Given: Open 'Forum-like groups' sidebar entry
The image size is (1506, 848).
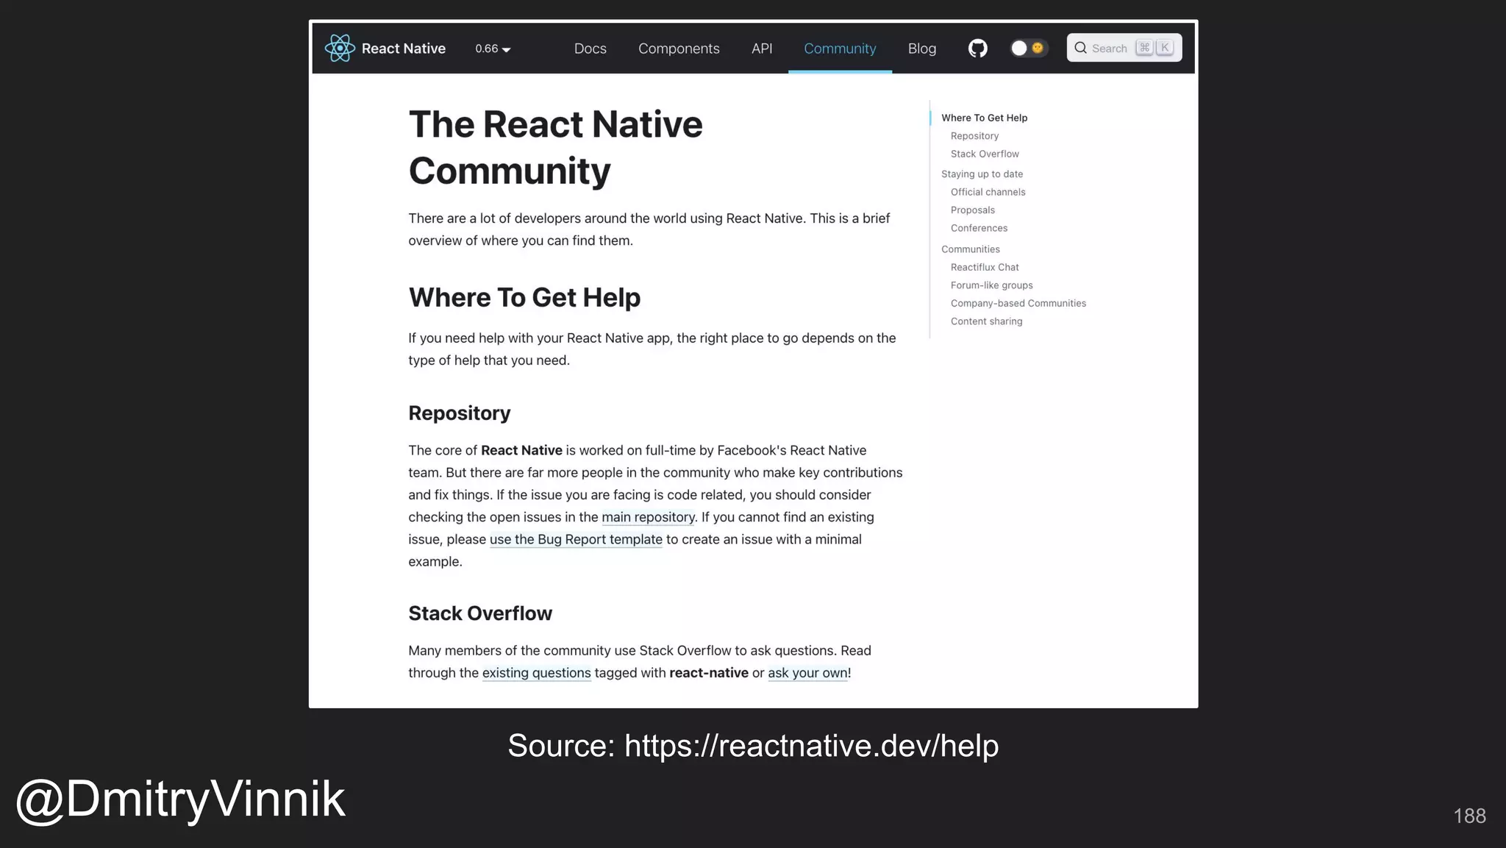Looking at the screenshot, I should [x=991, y=285].
